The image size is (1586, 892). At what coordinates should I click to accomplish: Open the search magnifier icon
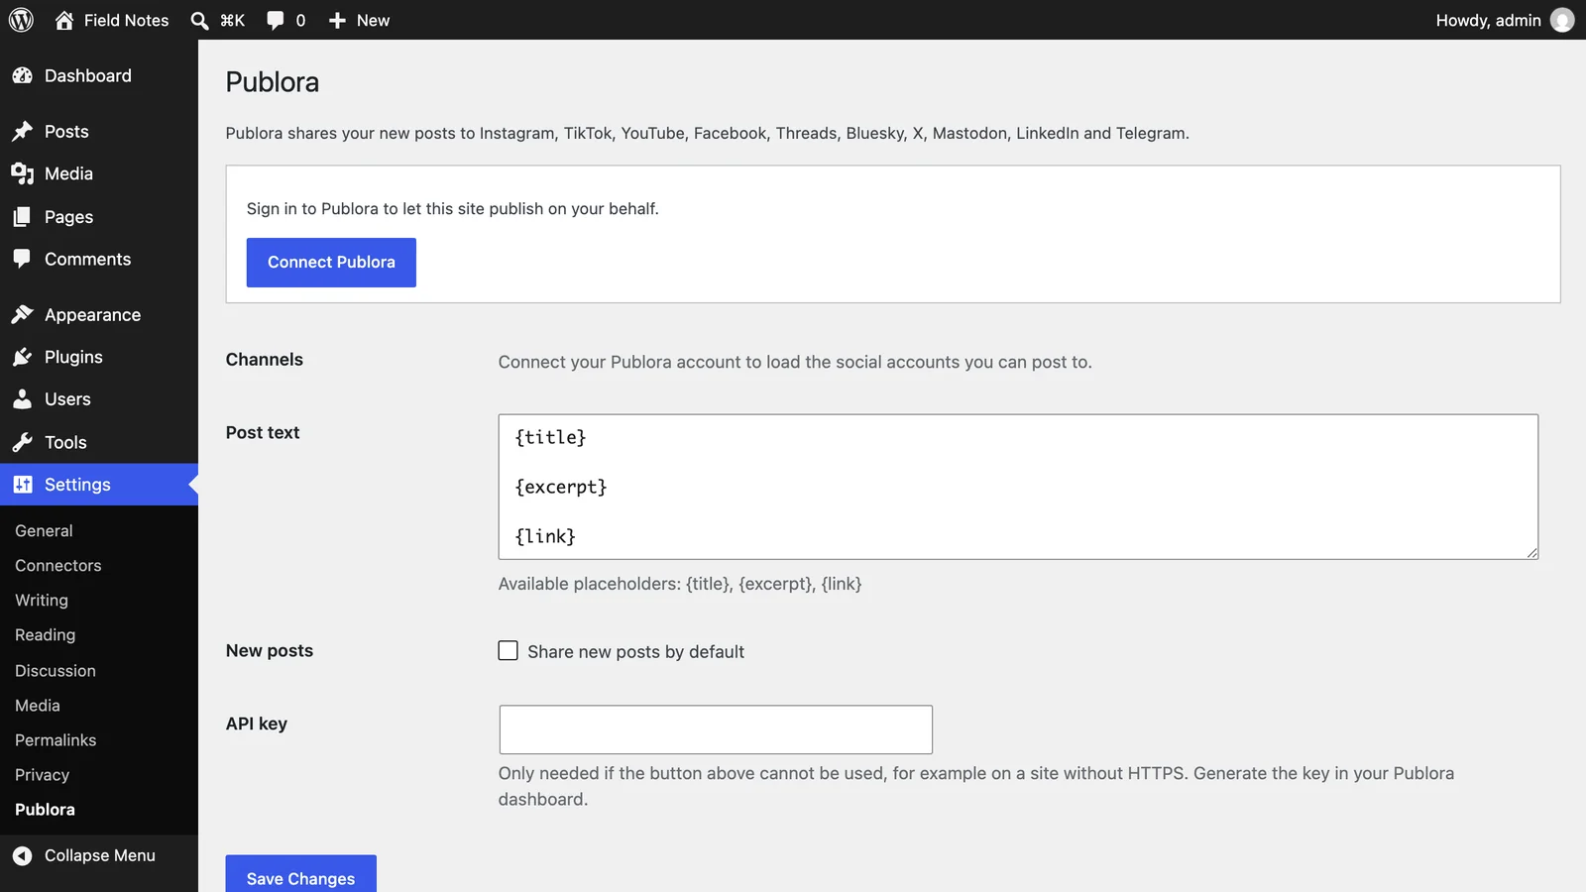(x=199, y=20)
